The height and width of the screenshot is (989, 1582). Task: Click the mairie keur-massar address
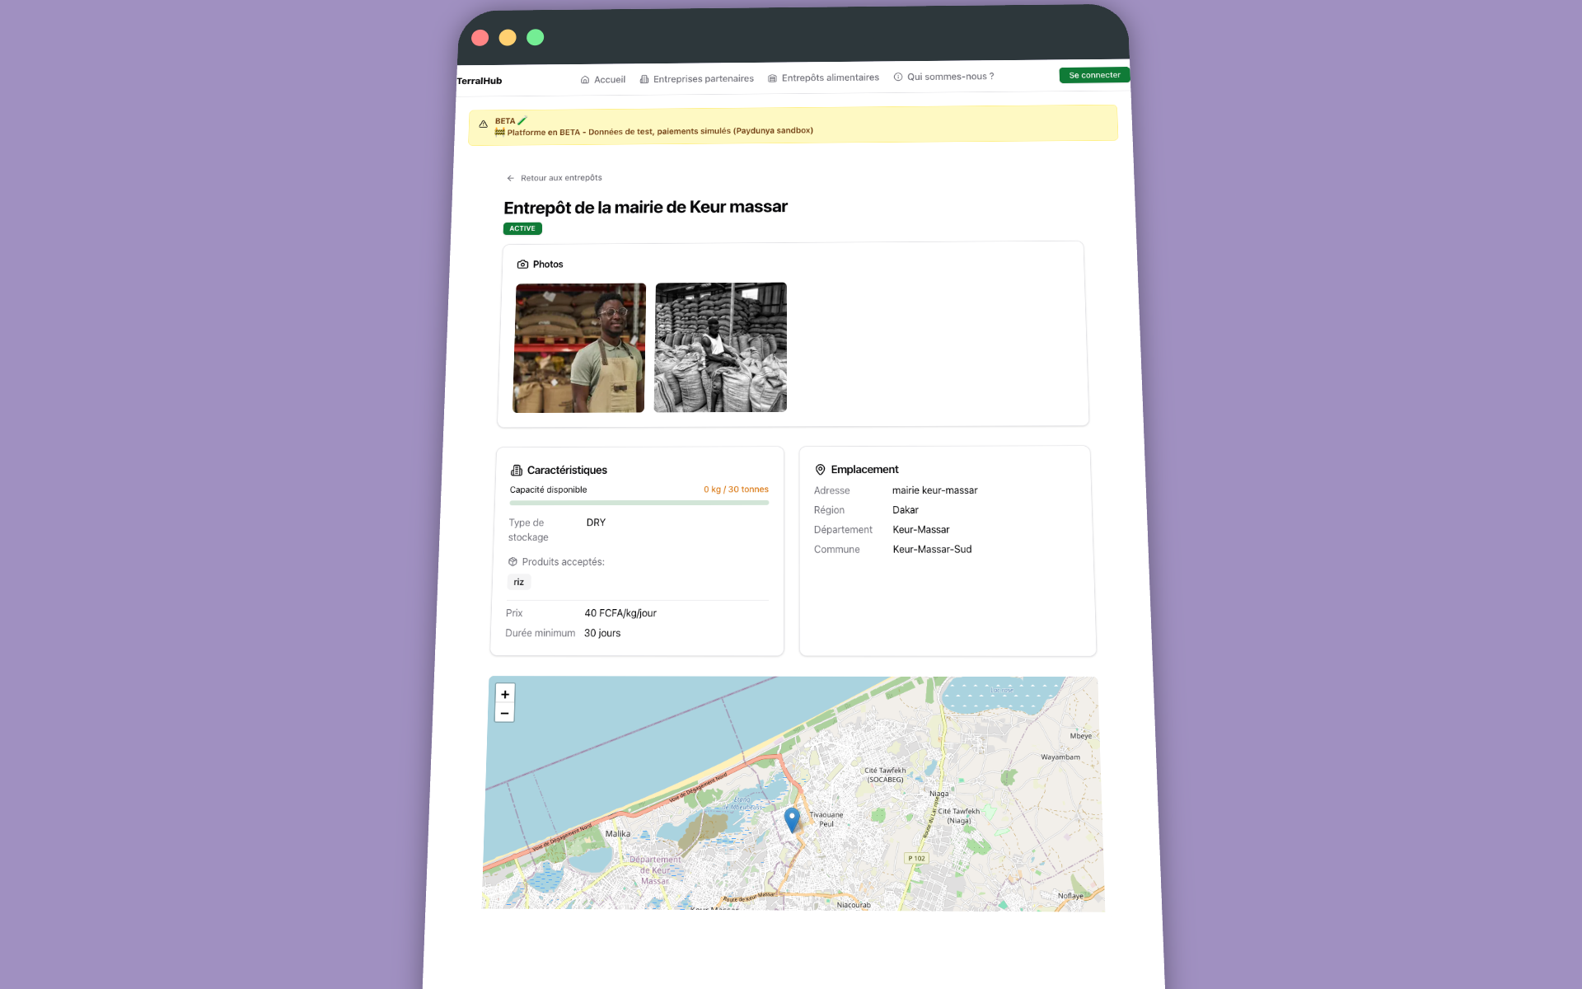pyautogui.click(x=934, y=490)
